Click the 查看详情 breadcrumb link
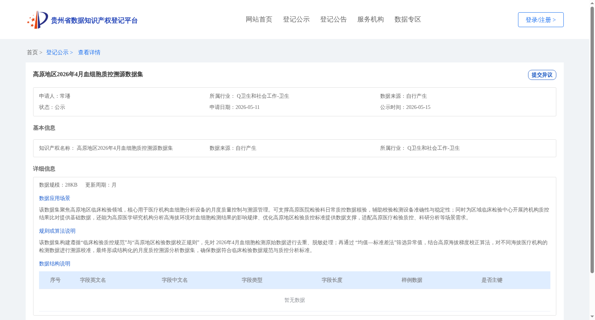 tap(89, 52)
